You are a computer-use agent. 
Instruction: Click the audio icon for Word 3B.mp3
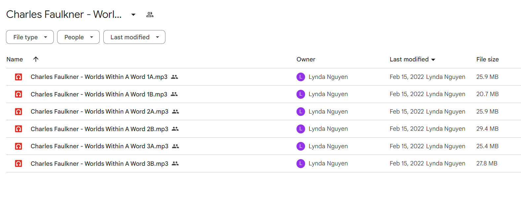18,163
